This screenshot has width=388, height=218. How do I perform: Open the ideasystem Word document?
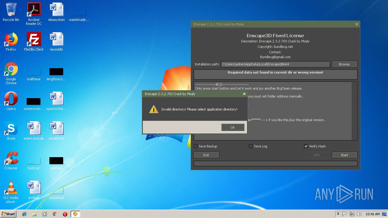tap(56, 12)
